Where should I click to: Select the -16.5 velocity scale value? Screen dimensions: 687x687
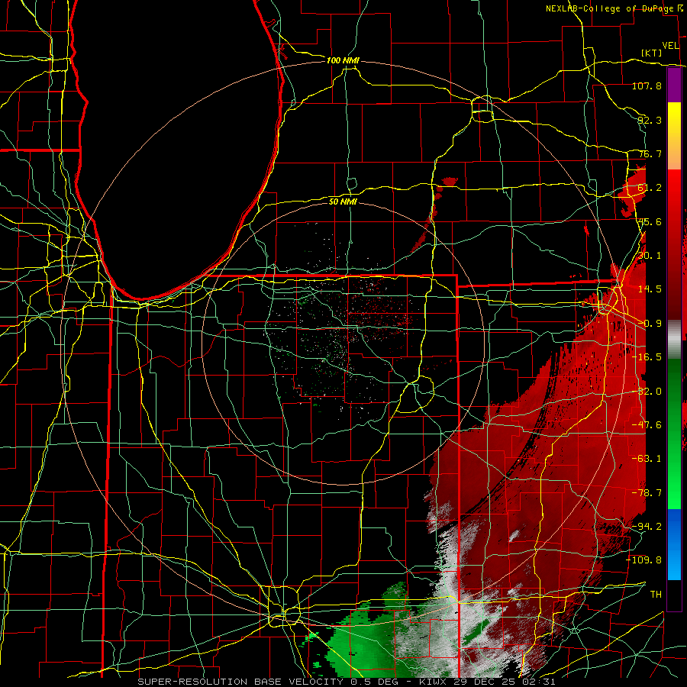tap(647, 357)
